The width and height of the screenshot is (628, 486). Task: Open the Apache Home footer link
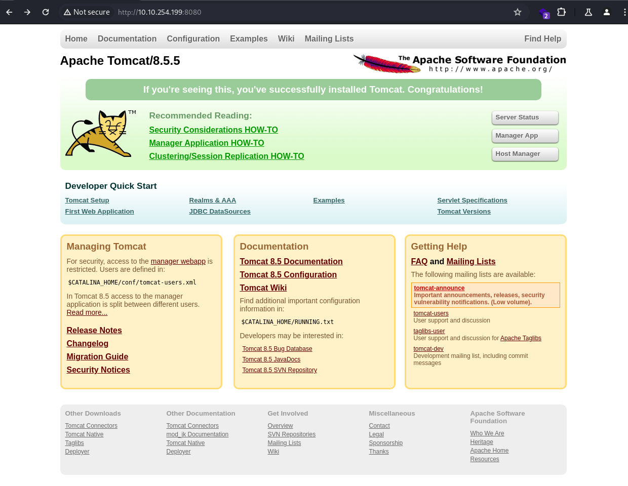(489, 451)
